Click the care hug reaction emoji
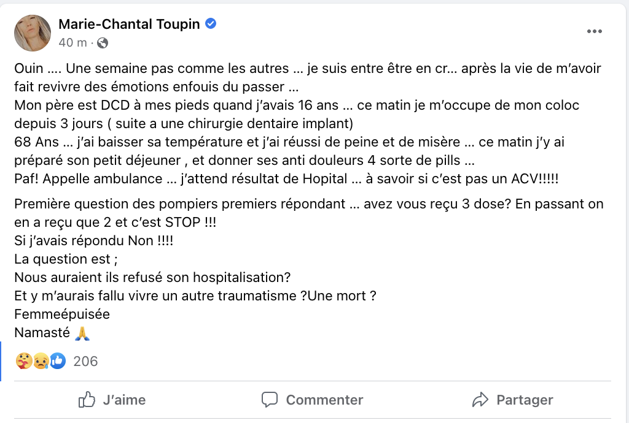The height and width of the screenshot is (423, 629). click(x=24, y=361)
